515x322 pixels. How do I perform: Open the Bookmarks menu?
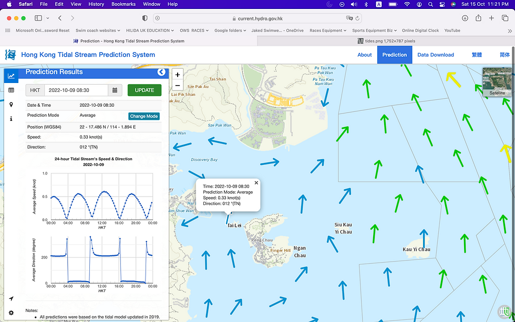pos(123,4)
